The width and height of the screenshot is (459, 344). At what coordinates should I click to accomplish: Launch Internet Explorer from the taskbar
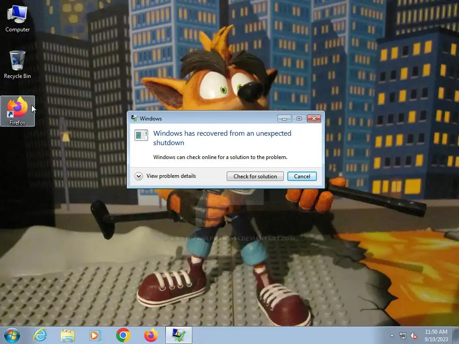[40, 335]
